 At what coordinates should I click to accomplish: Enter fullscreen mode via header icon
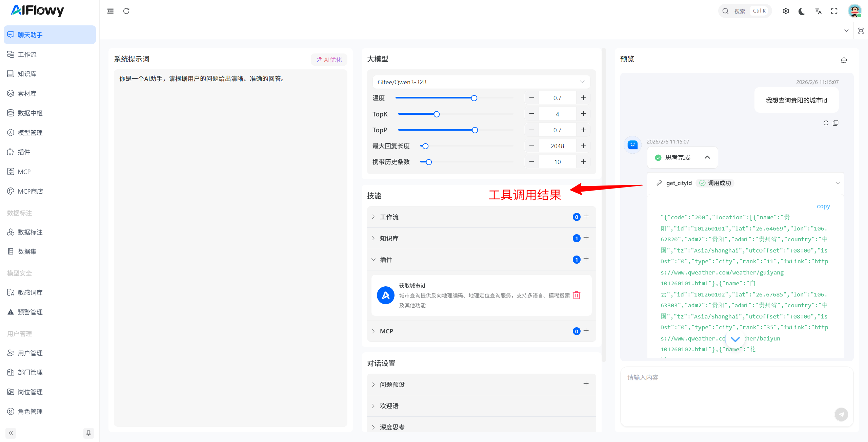[x=834, y=11]
